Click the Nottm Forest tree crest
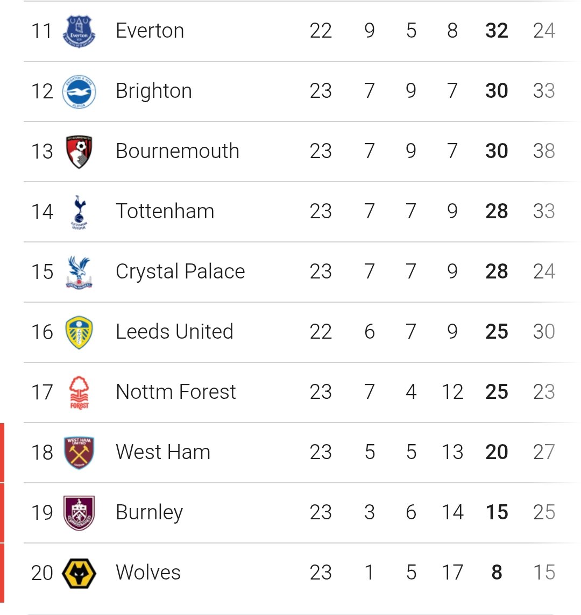The width and height of the screenshot is (581, 615). pos(79,392)
